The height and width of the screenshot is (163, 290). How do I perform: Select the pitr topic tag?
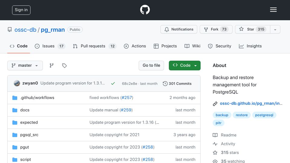218,123
